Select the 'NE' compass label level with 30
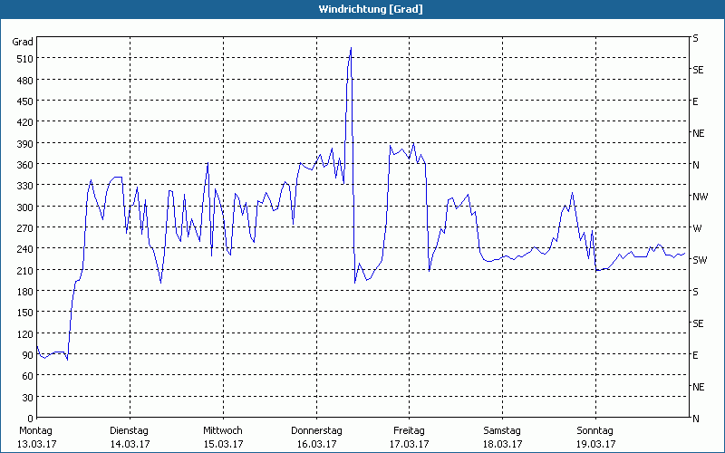 pyautogui.click(x=698, y=387)
